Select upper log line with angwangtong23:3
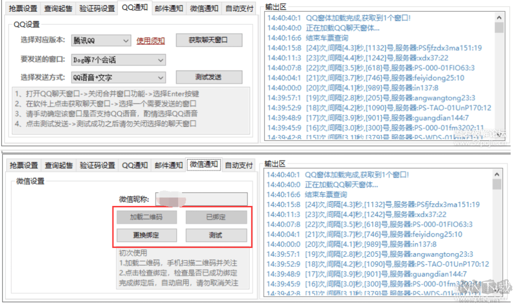Viewport: 513px width, 304px height. tap(371, 98)
